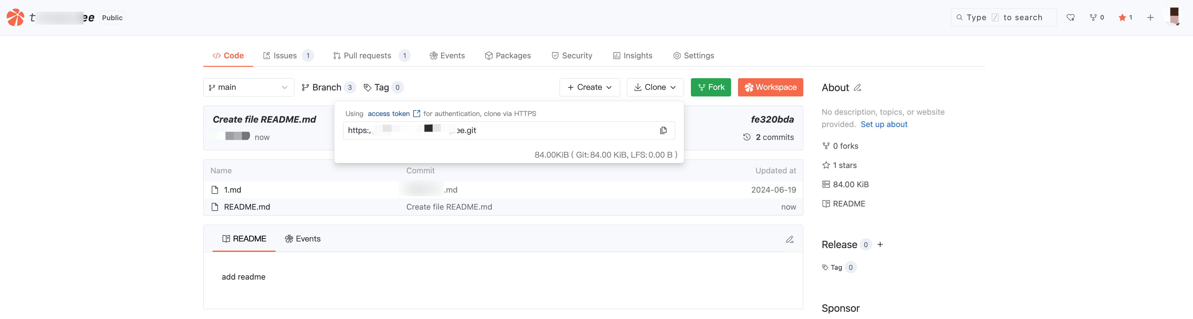1193x319 pixels.
Task: Edit README using the pencil icon
Action: [790, 239]
